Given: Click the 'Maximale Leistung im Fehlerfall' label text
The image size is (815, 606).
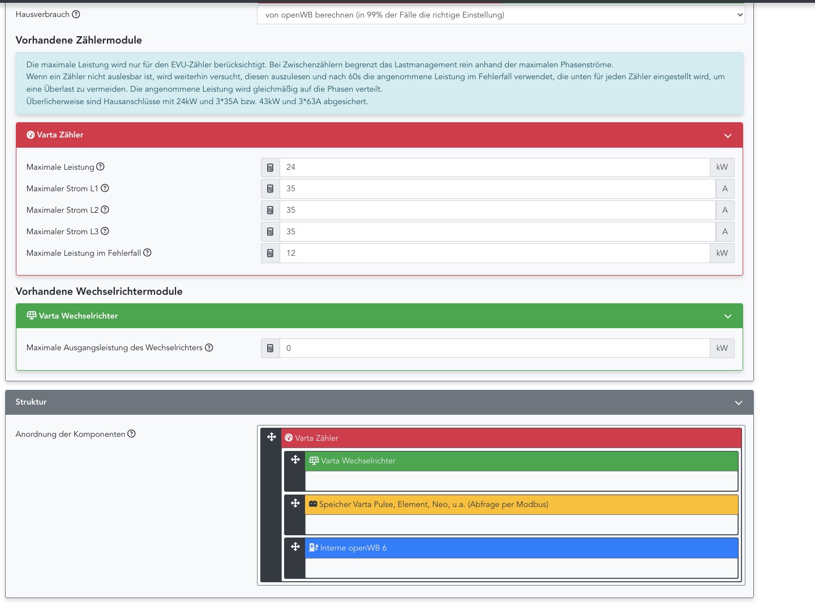Looking at the screenshot, I should [84, 253].
